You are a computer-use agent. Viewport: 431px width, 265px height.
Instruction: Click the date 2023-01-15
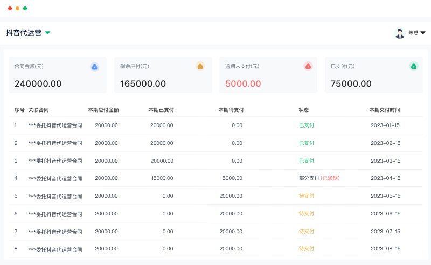coord(385,125)
